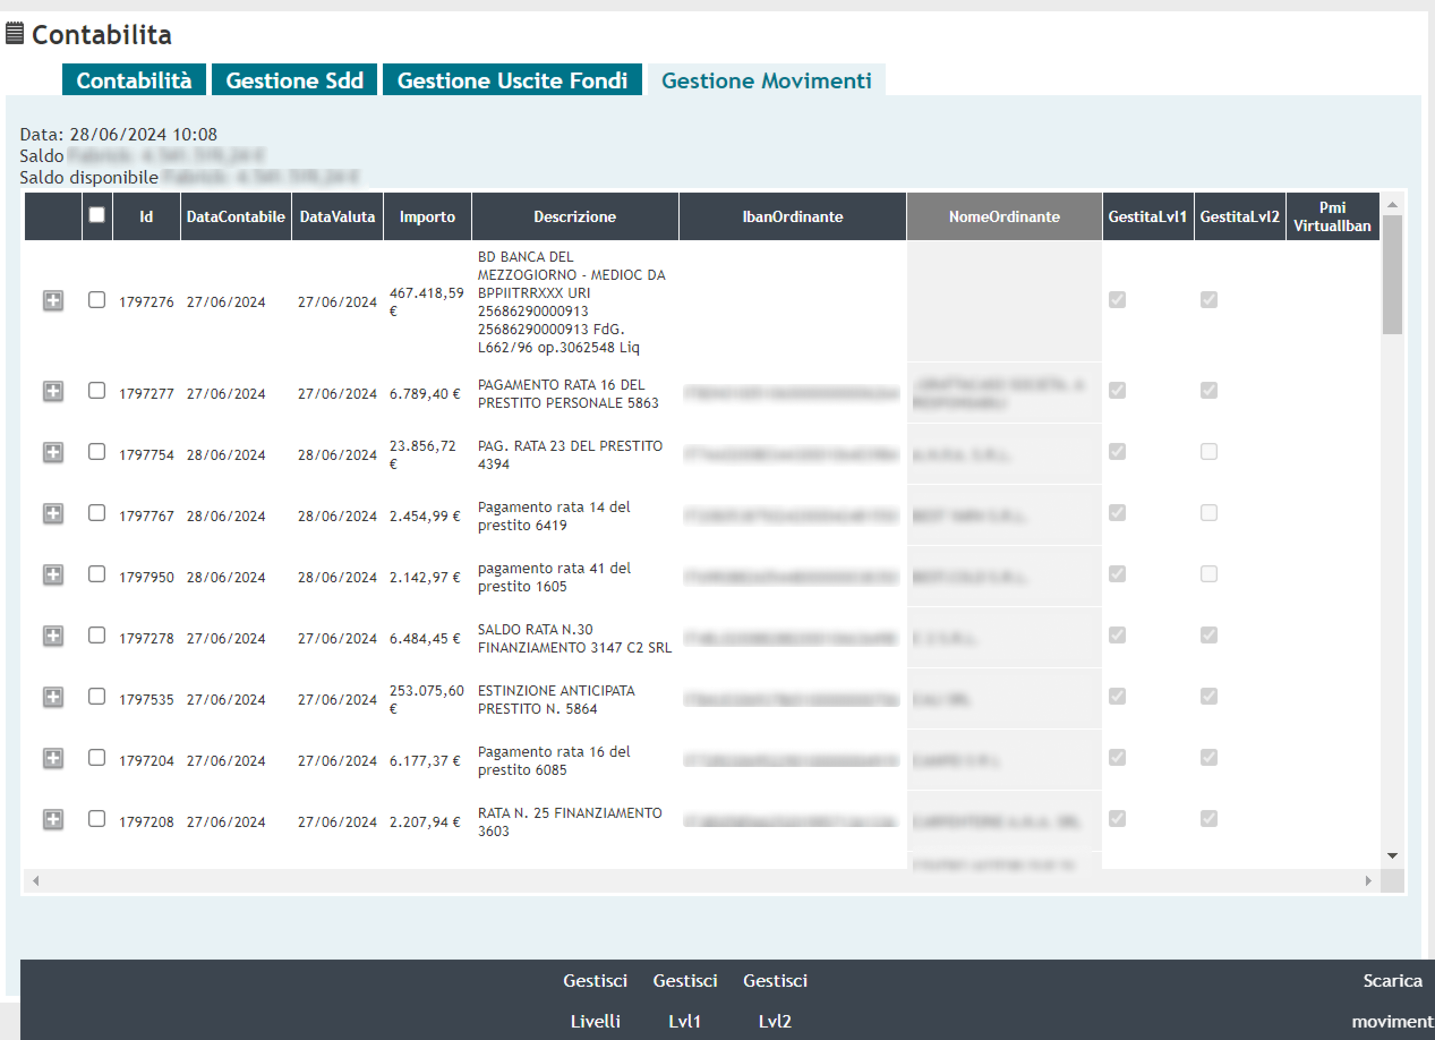This screenshot has width=1435, height=1040.
Task: Select the checkbox for row 1797204
Action: point(97,757)
